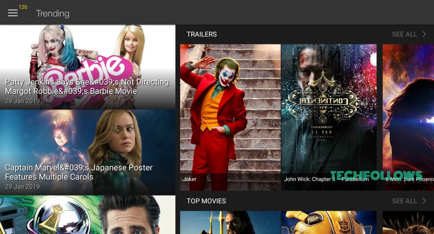Click See All for Trailers

(404, 34)
